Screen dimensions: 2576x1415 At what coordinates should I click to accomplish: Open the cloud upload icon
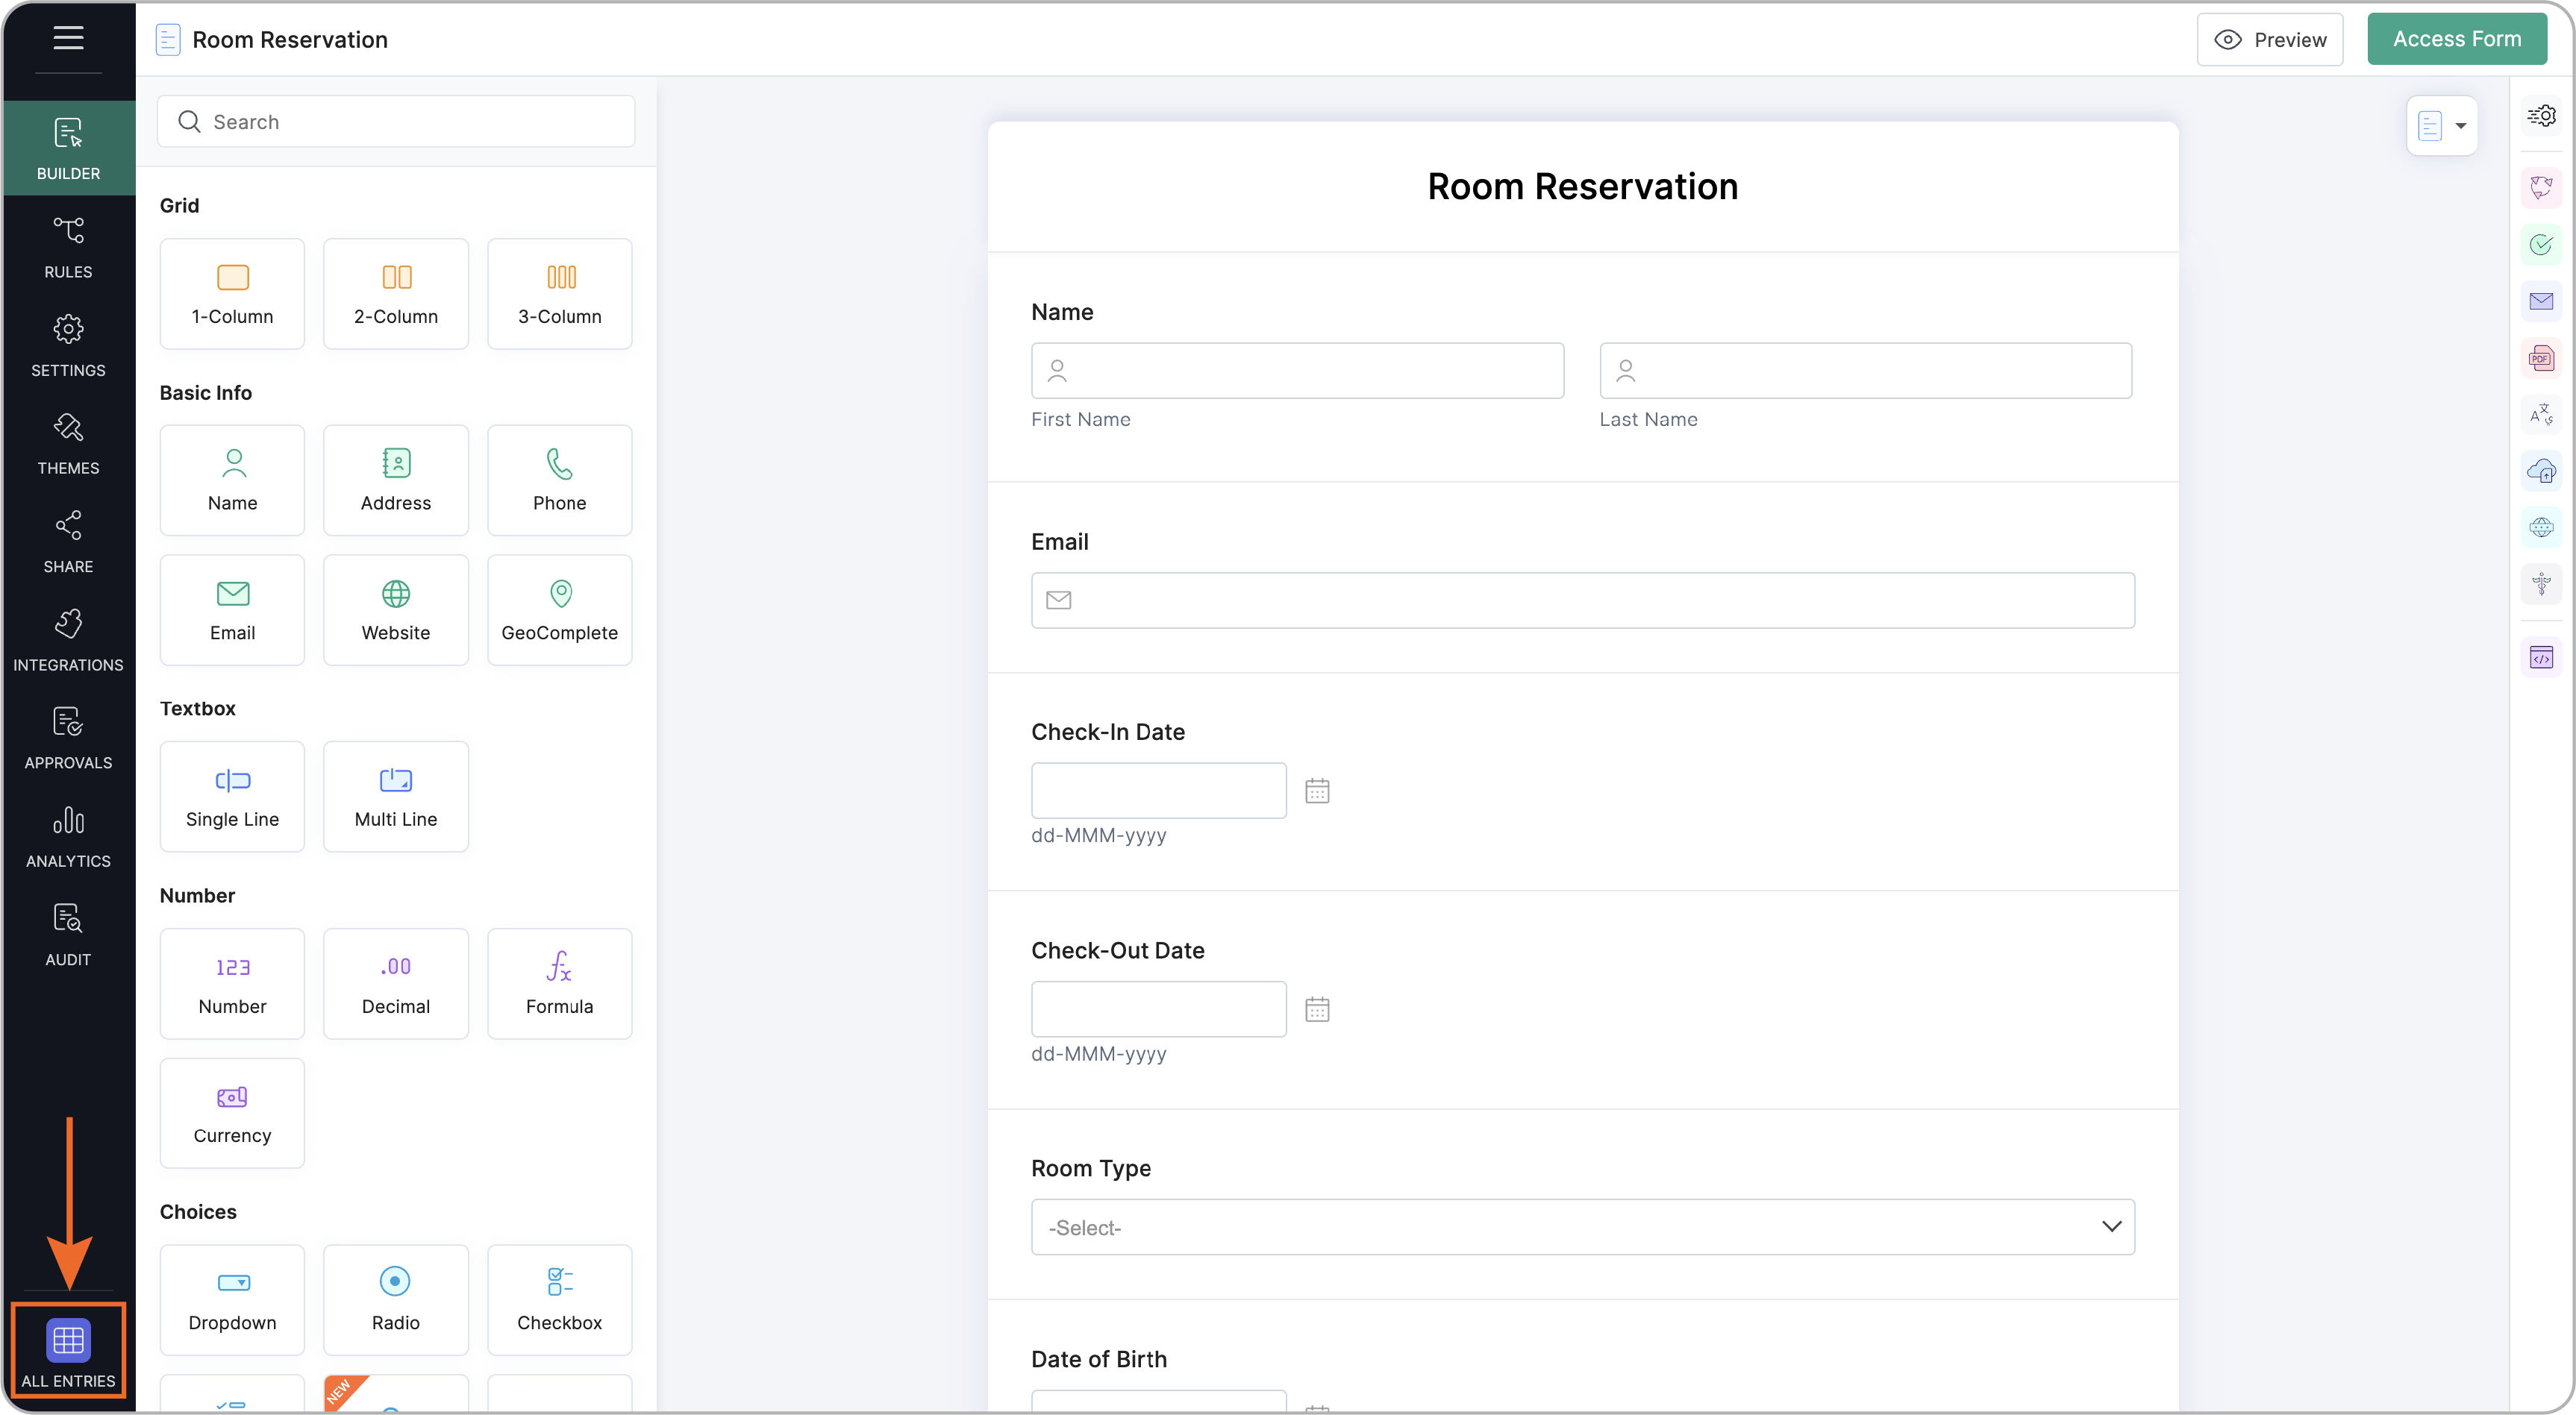(2541, 470)
